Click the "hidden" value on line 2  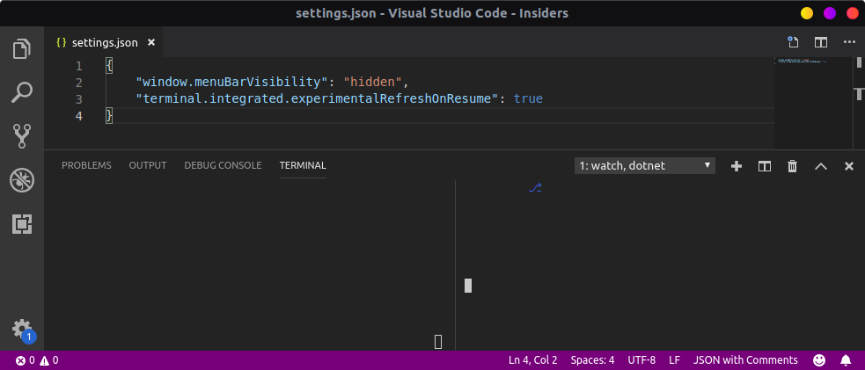point(373,83)
